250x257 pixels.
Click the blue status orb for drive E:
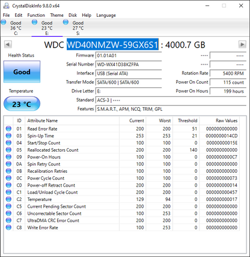click(x=35, y=22)
